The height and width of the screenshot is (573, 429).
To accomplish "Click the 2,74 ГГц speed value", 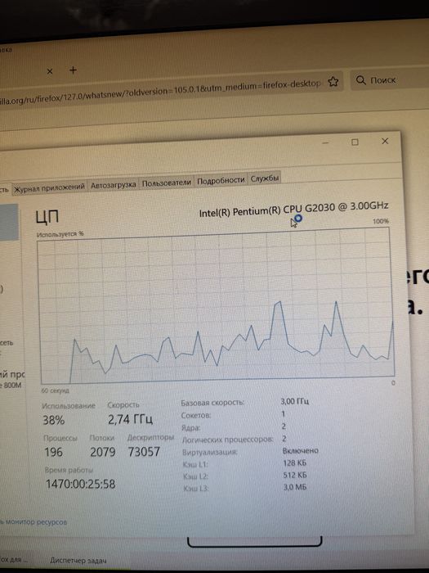I will coord(130,419).
